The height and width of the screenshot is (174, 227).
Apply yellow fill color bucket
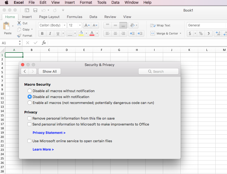(81, 33)
